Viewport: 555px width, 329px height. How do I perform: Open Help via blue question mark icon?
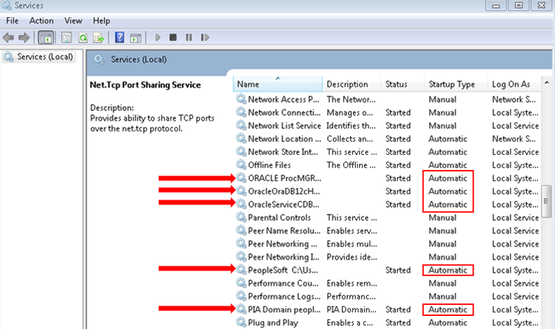120,37
